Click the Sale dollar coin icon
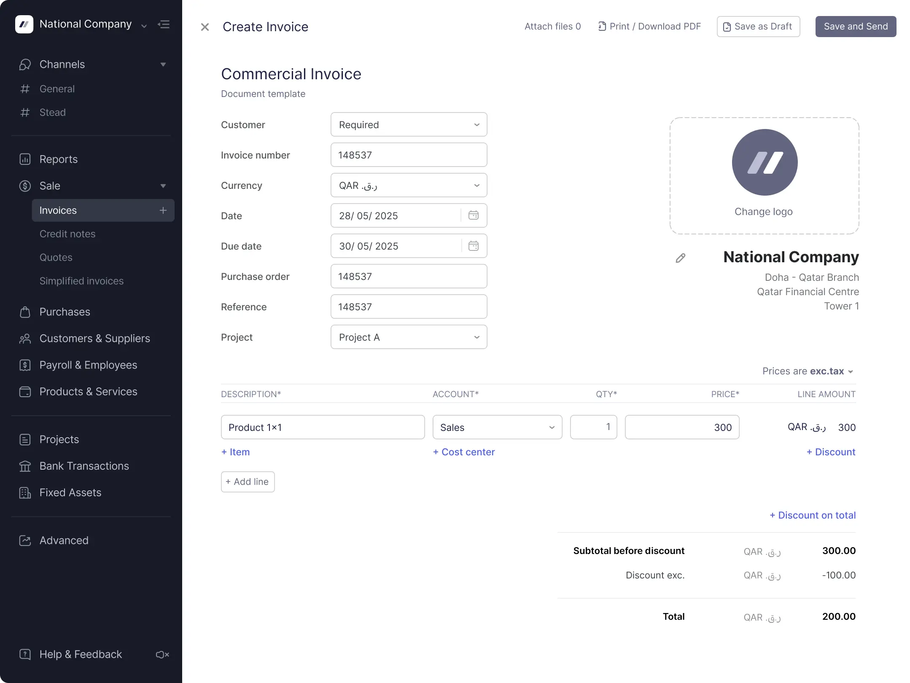This screenshot has height=683, width=910. [x=25, y=186]
